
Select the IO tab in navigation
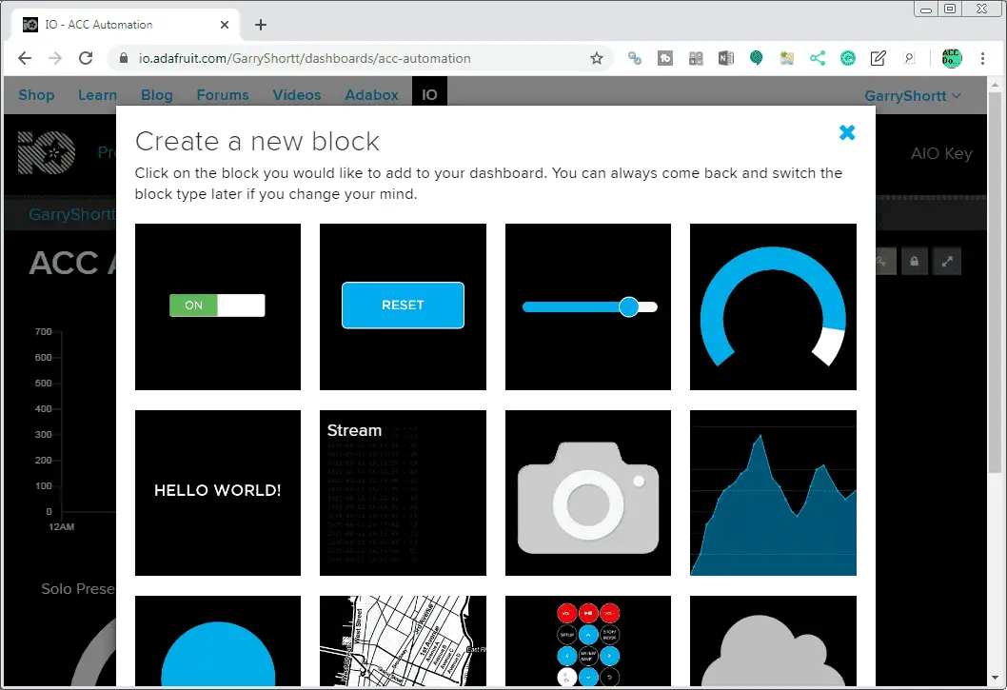point(429,95)
